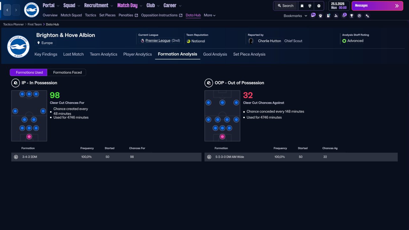Click the bookmark icon next to Search

pos(302,6)
